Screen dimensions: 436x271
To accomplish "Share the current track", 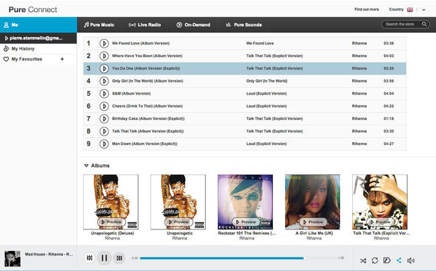I will [x=399, y=260].
